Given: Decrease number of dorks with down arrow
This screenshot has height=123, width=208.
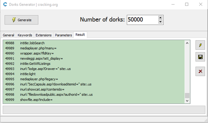Looking at the screenshot, I should (160, 22).
